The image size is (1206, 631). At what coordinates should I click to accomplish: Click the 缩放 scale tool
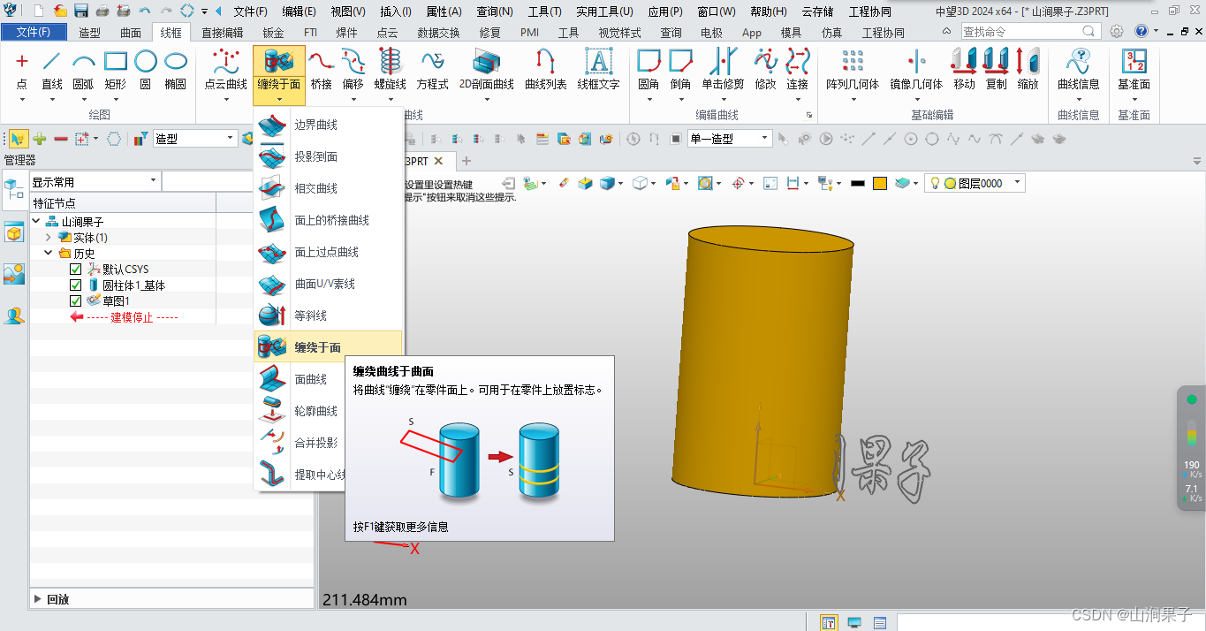coord(1028,70)
